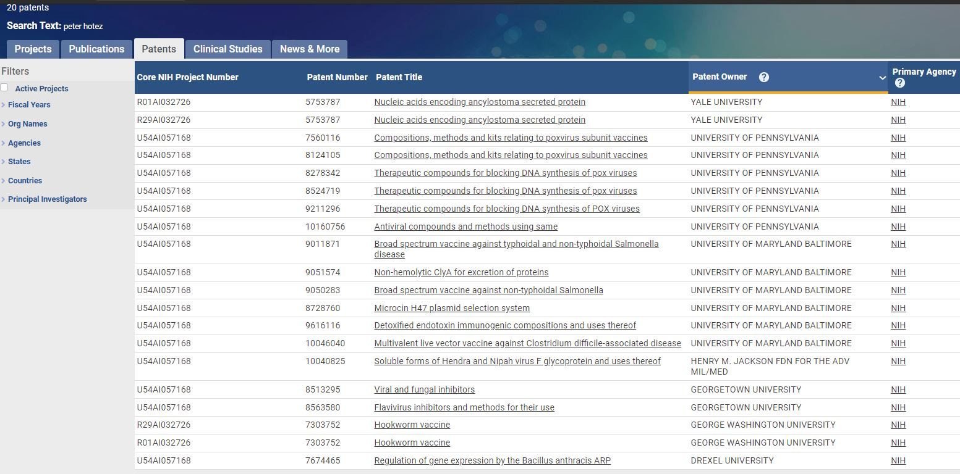This screenshot has width=960, height=474.
Task: Switch to the Publications tab
Action: pyautogui.click(x=96, y=49)
